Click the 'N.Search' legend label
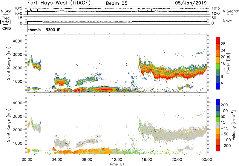The width and height of the screenshot is (239, 166). (x=231, y=11)
